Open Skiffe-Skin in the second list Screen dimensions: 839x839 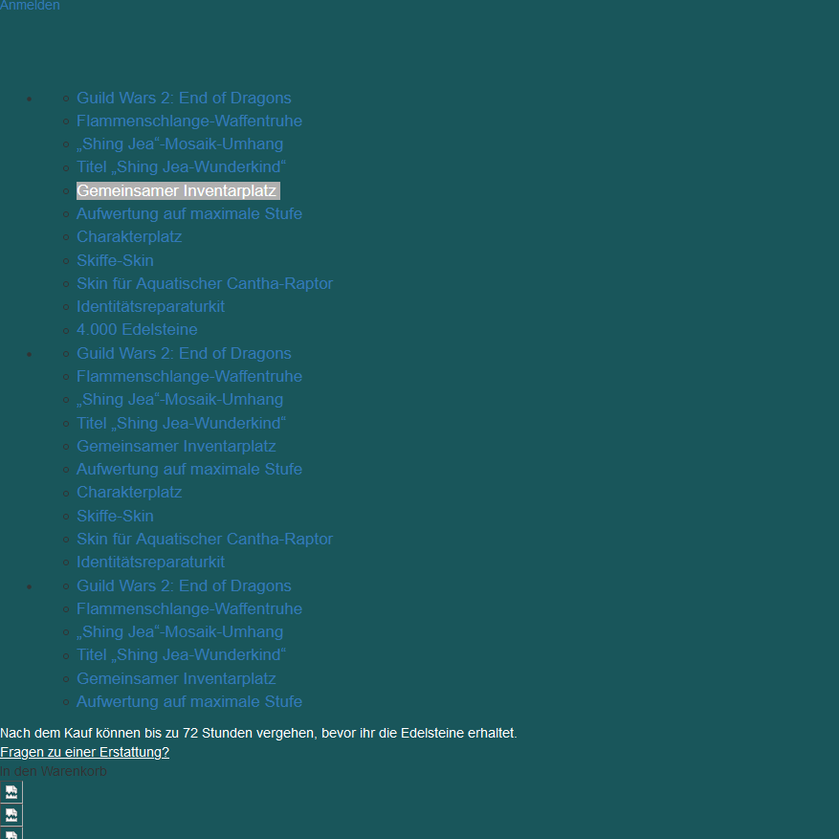115,517
